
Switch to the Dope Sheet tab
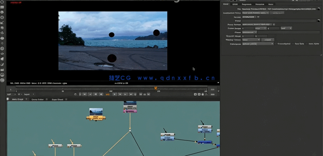pyautogui.click(x=57, y=100)
